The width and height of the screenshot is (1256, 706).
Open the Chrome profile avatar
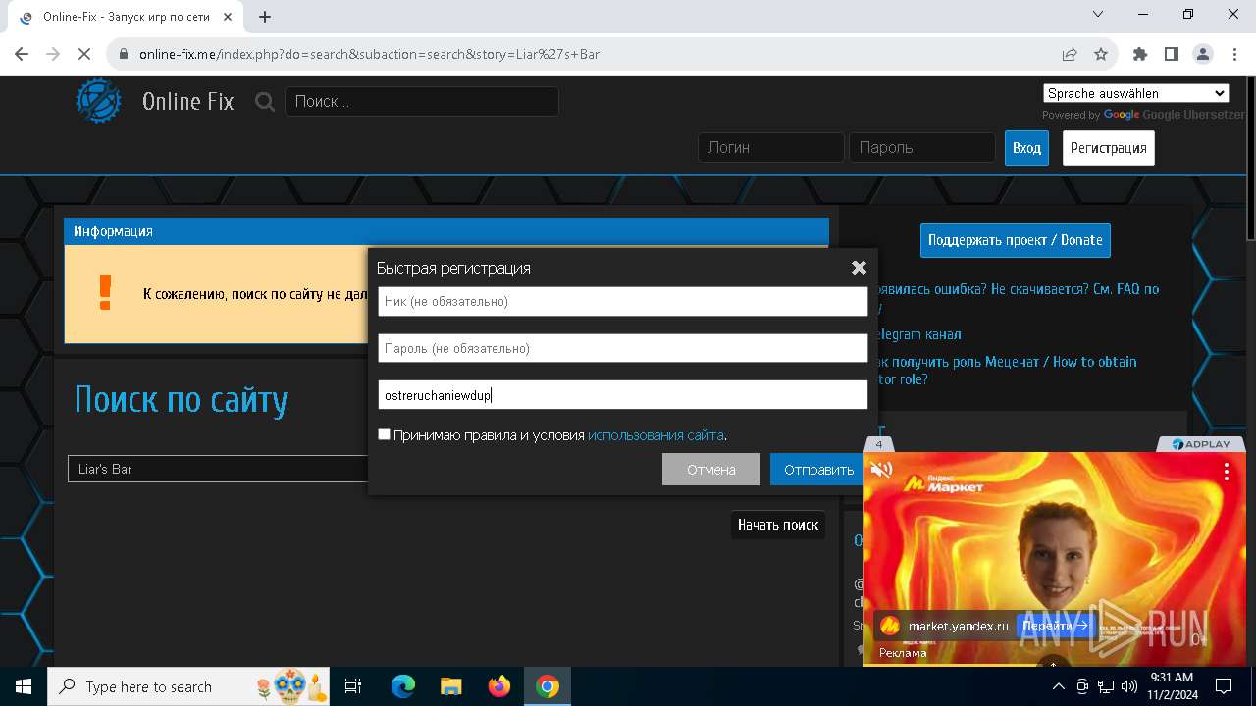click(1203, 54)
